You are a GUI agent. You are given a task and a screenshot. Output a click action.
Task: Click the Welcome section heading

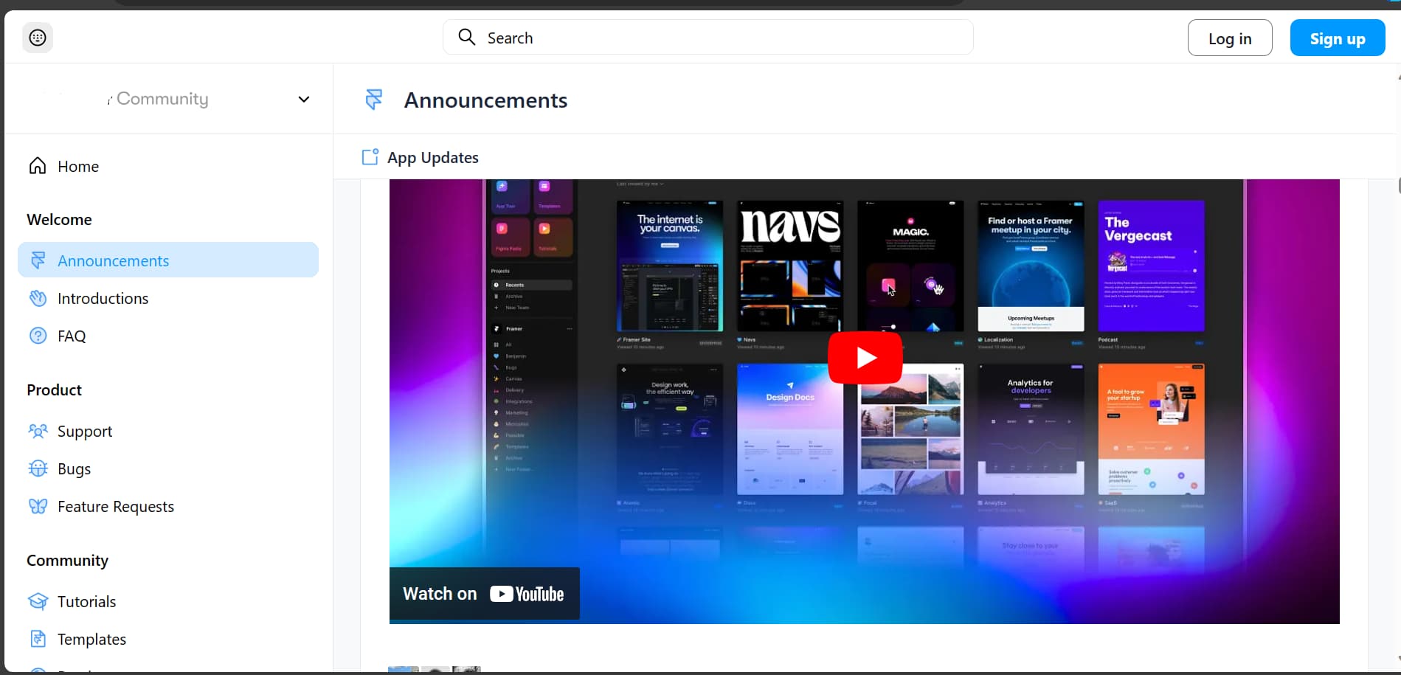pos(59,219)
